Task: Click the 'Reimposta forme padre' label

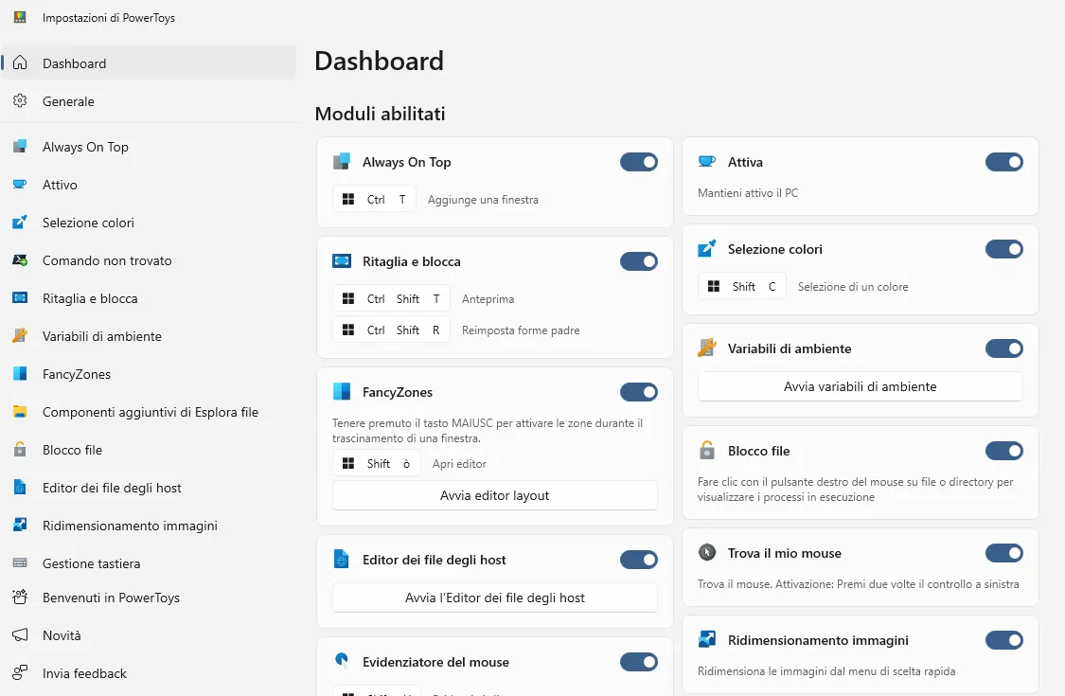Action: (x=521, y=330)
